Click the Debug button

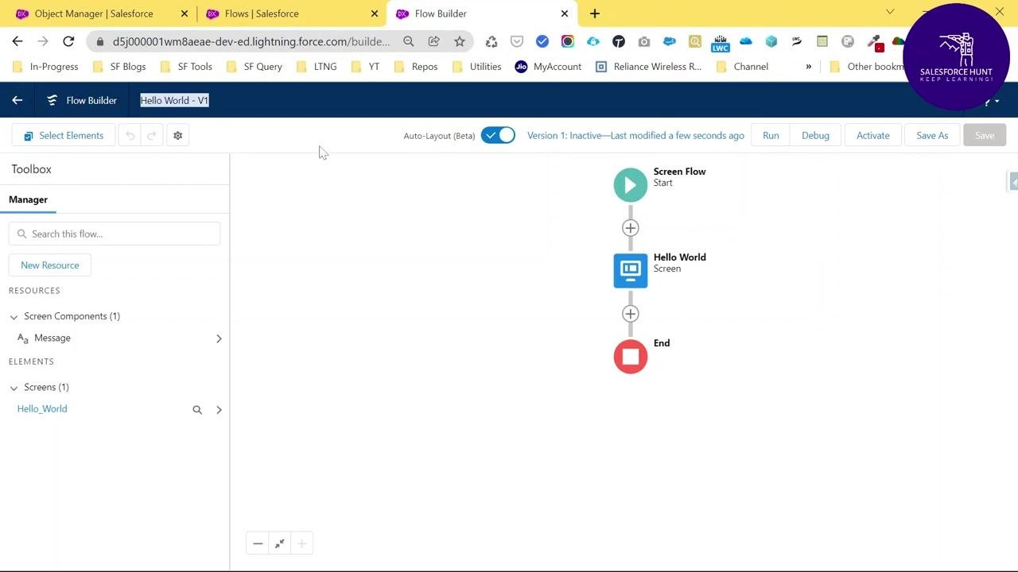coord(815,136)
